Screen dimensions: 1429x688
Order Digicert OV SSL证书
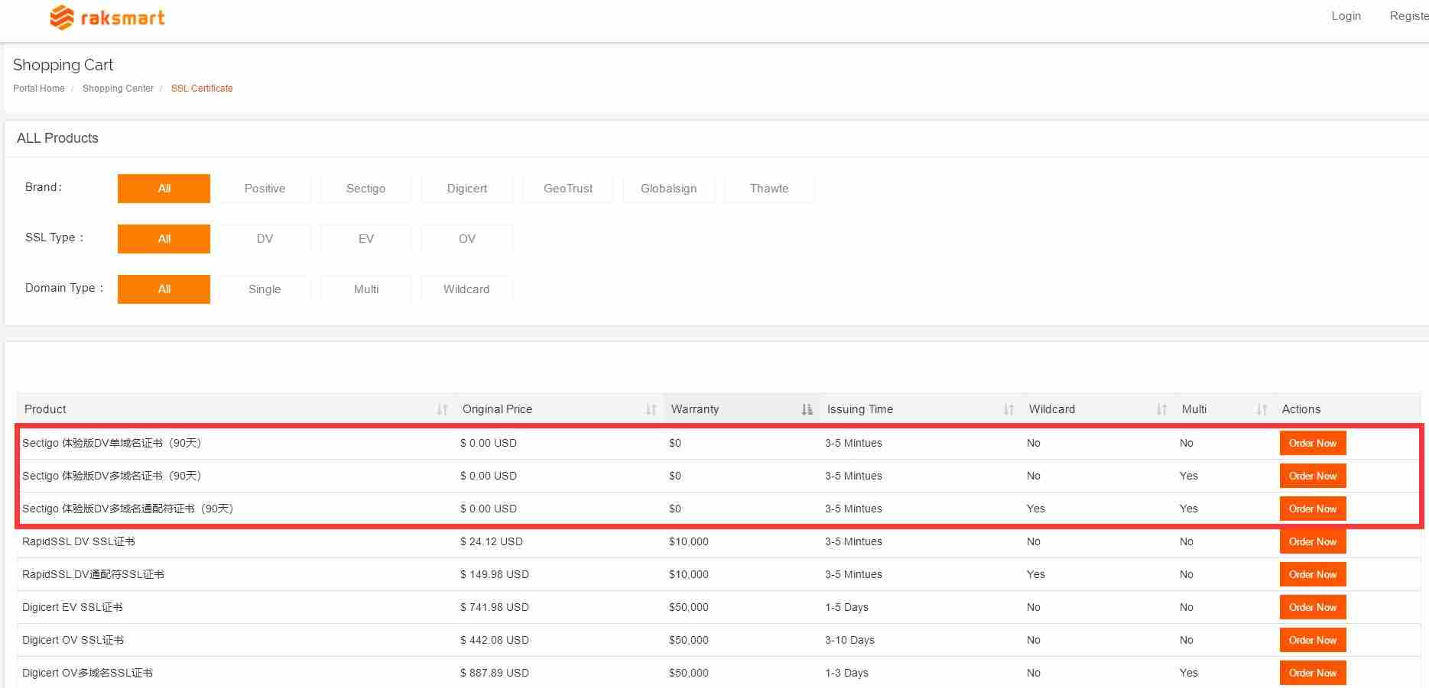[1313, 640]
